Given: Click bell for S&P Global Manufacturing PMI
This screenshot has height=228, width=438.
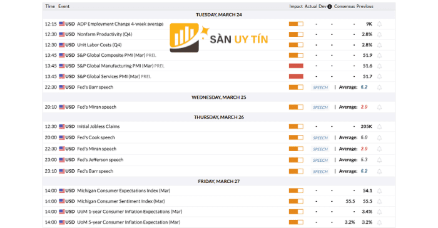Looking at the screenshot, I should (x=379, y=66).
